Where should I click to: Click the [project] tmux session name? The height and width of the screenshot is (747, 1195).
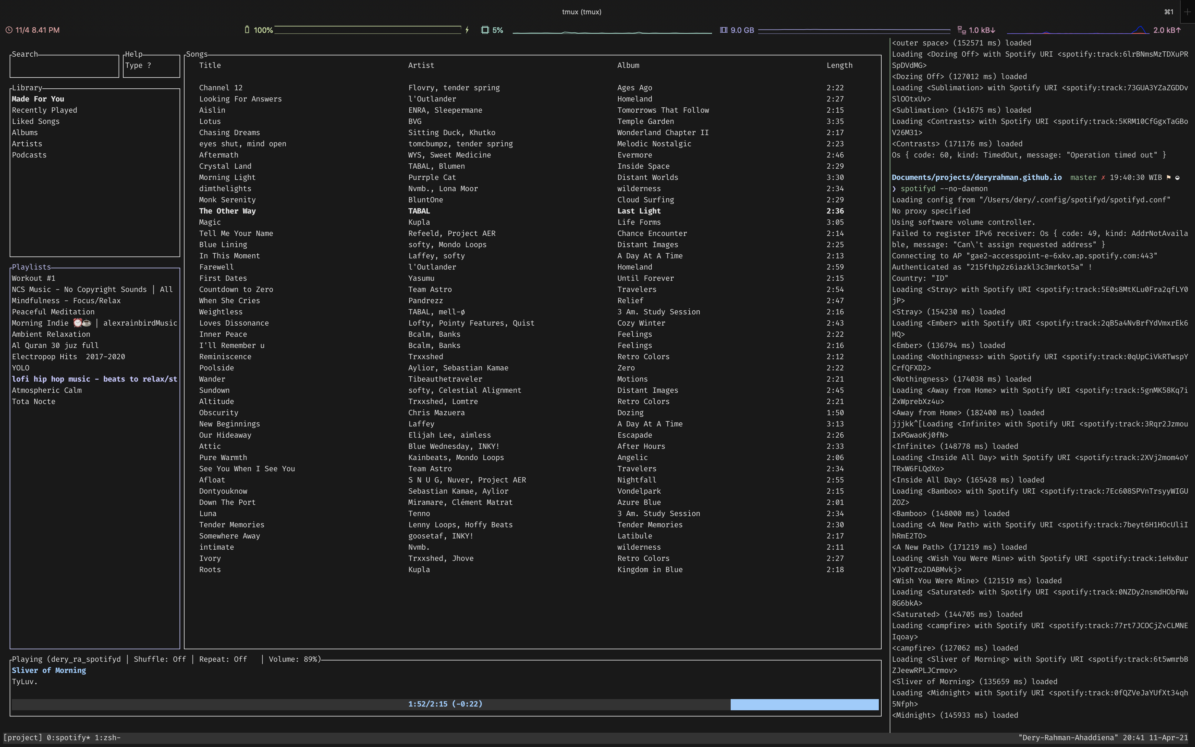(23, 738)
